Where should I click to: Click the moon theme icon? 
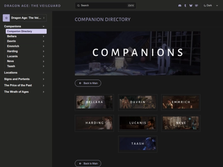(x=205, y=5)
